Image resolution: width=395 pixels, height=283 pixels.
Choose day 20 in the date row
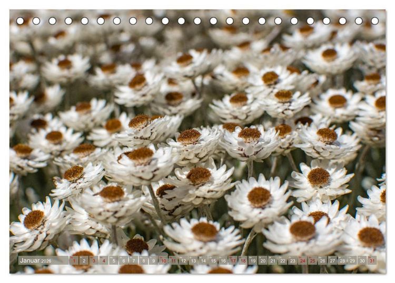[263, 260]
